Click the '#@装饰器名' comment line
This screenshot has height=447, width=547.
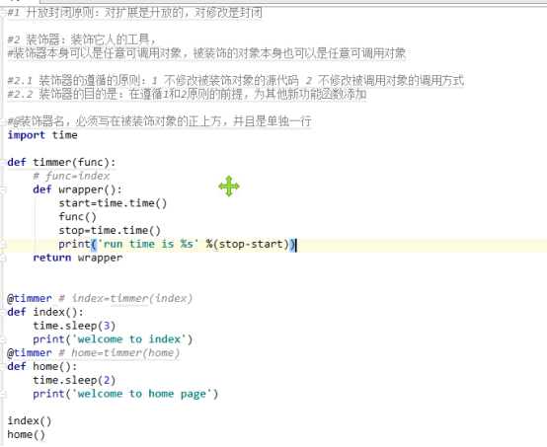(159, 121)
